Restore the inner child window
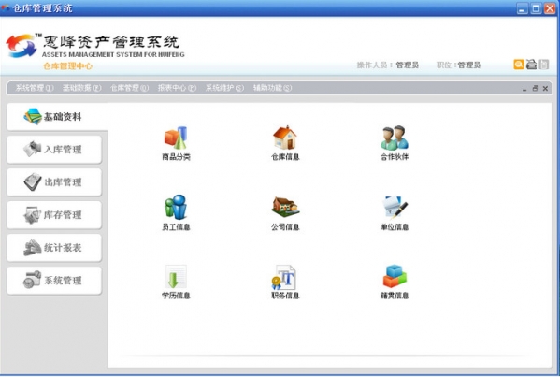This screenshot has height=377, width=560. [x=535, y=88]
